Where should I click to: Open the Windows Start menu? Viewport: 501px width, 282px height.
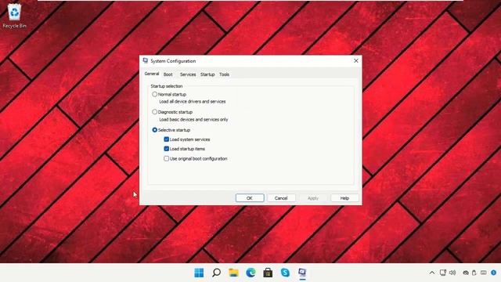click(199, 273)
